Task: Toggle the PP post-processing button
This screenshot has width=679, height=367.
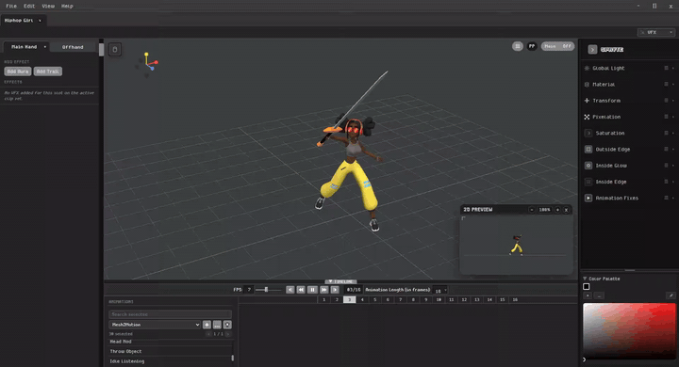Action: [x=532, y=46]
